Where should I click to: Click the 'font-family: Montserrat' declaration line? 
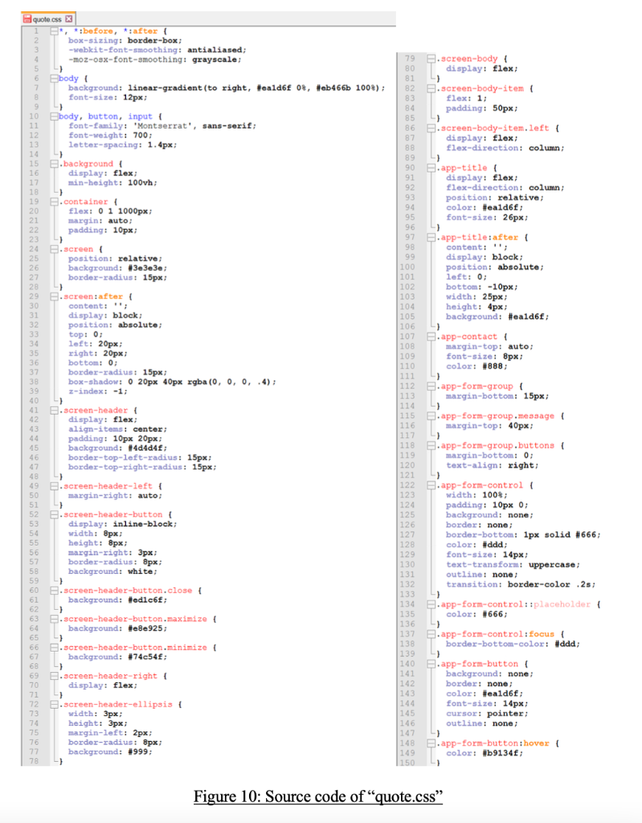coord(162,125)
